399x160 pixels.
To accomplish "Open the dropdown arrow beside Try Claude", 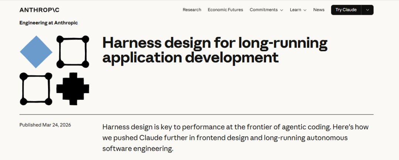I will pyautogui.click(x=367, y=10).
